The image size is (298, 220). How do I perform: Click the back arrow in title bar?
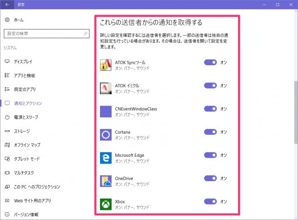(x=7, y=4)
